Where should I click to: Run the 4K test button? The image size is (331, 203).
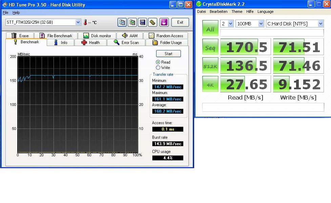[x=210, y=84]
